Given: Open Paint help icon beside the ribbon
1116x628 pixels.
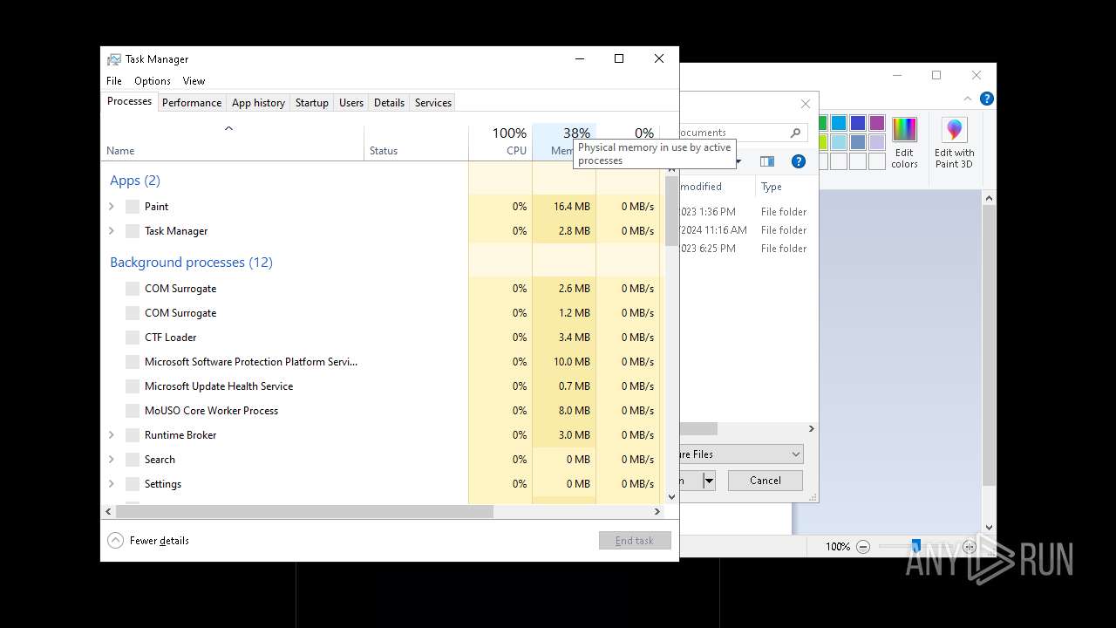Looking at the screenshot, I should [x=986, y=99].
